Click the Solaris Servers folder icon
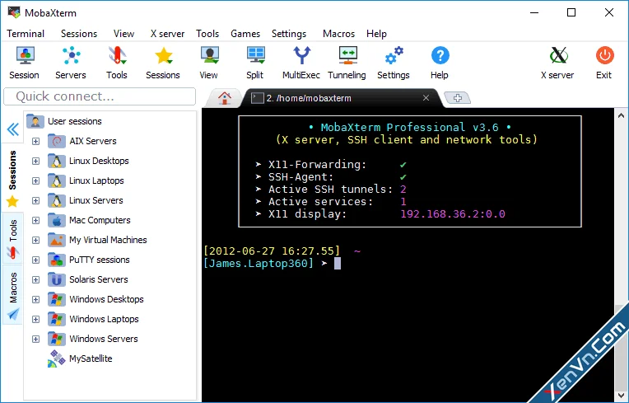629x403 pixels. tap(56, 279)
